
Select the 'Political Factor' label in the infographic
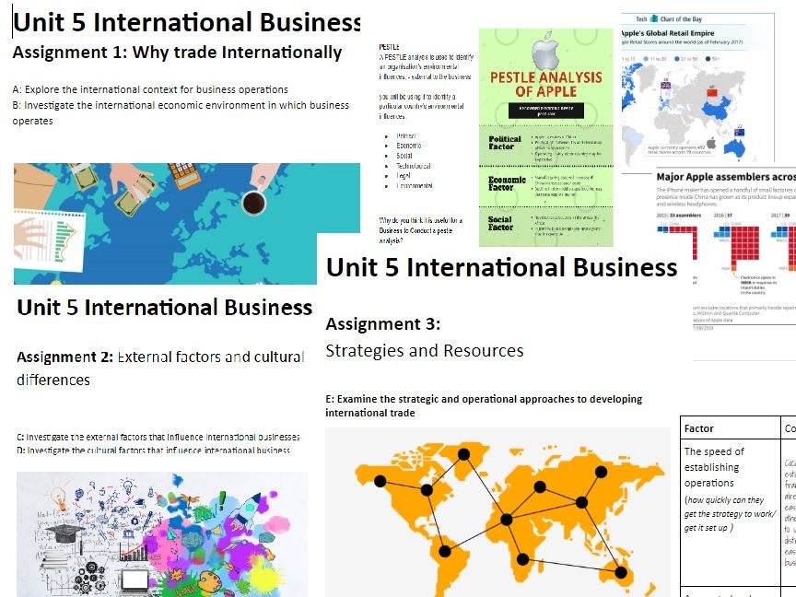[505, 143]
